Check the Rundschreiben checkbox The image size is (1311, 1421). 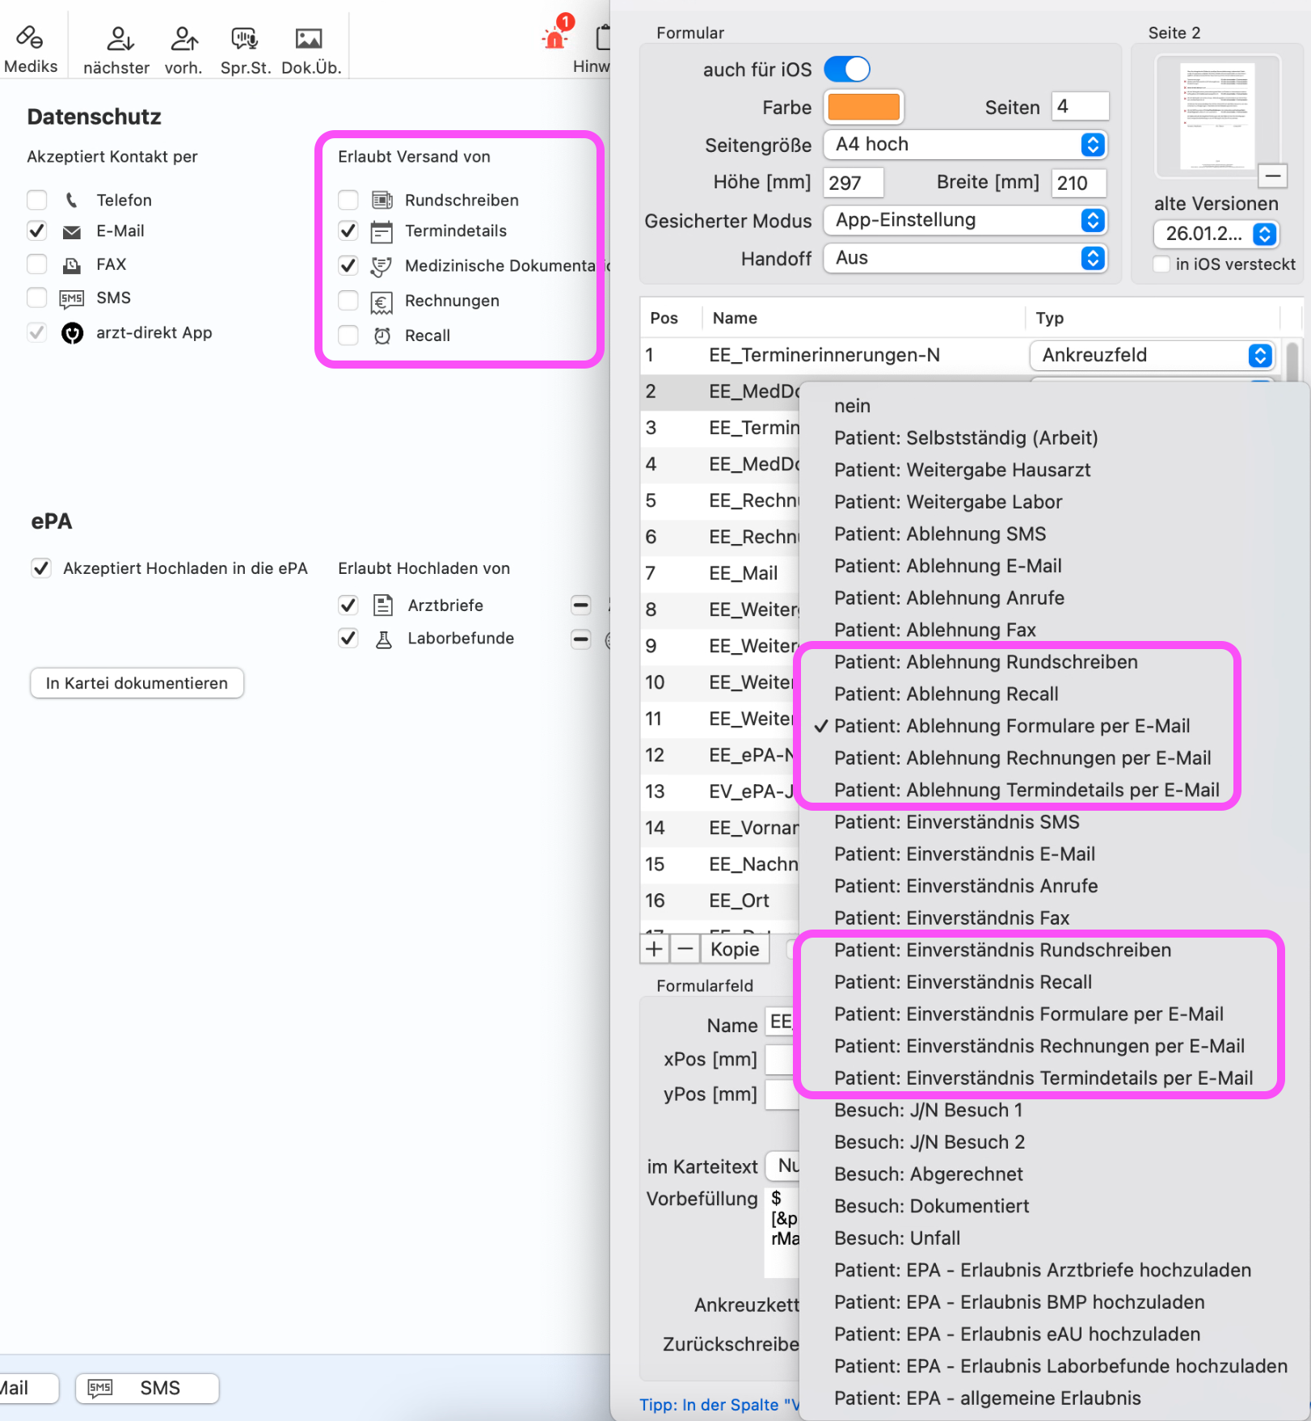(348, 200)
